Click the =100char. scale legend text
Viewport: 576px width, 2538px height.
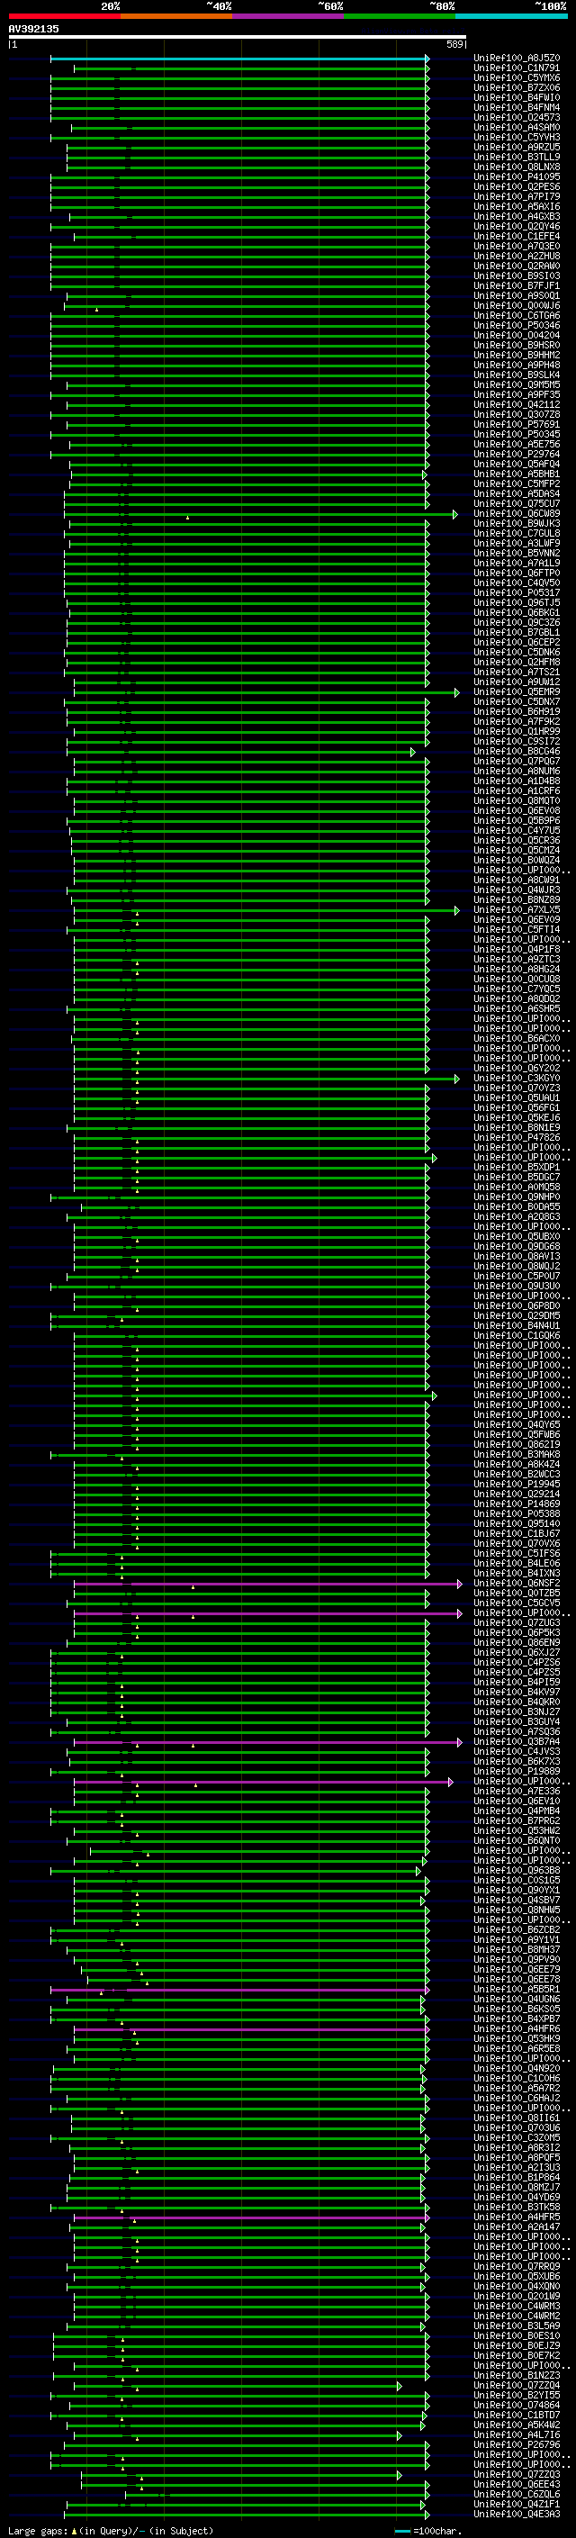(437, 2531)
